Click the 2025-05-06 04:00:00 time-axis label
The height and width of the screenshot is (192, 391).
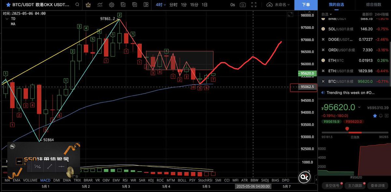[x=253, y=186]
